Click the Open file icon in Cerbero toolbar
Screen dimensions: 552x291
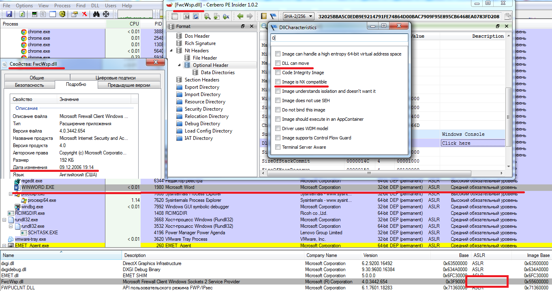point(175,16)
